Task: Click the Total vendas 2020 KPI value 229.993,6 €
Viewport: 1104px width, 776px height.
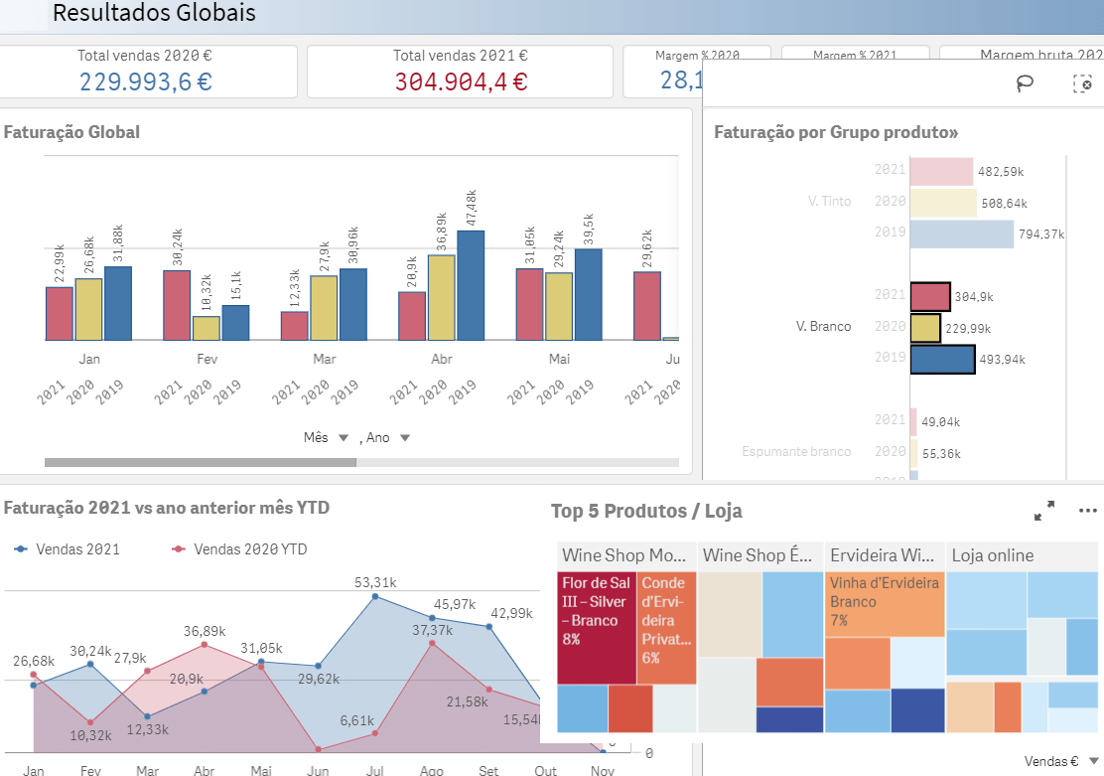Action: click(146, 81)
